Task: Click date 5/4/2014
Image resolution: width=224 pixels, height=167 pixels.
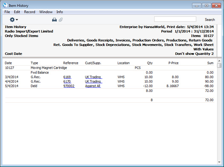Action: pyautogui.click(x=12, y=86)
